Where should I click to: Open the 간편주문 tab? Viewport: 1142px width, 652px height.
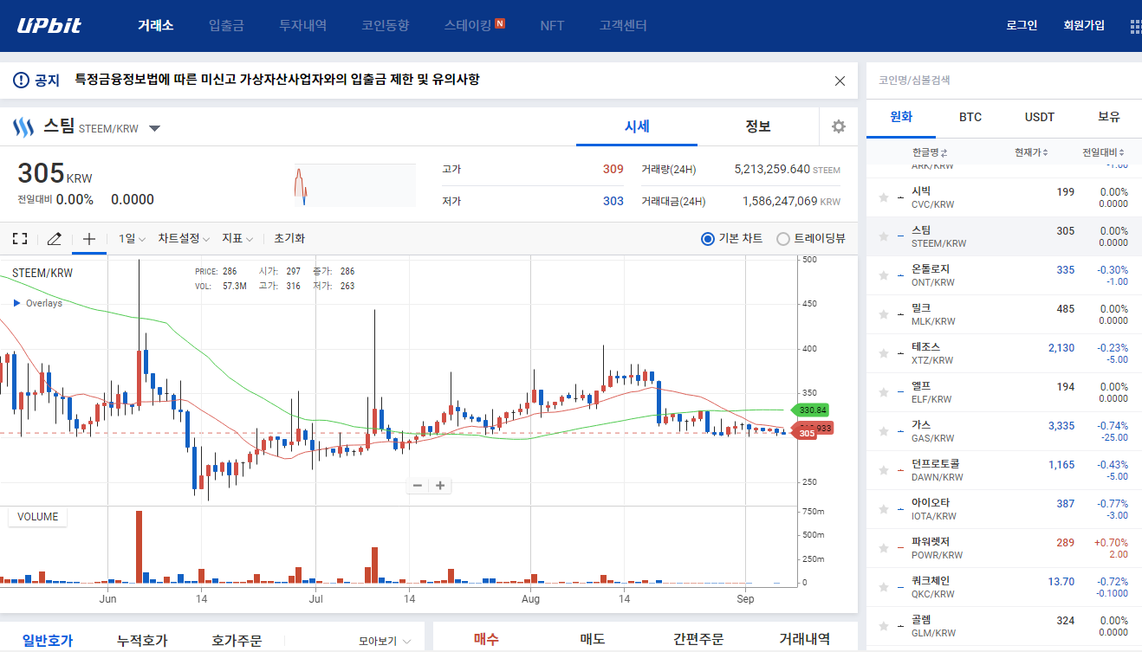pyautogui.click(x=698, y=639)
